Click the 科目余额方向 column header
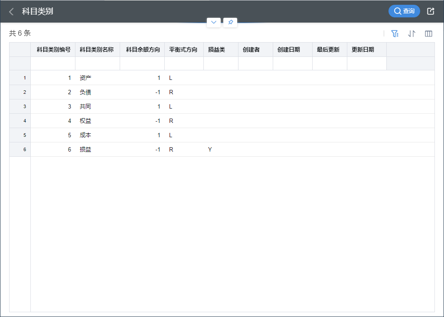The height and width of the screenshot is (317, 444). [x=142, y=50]
